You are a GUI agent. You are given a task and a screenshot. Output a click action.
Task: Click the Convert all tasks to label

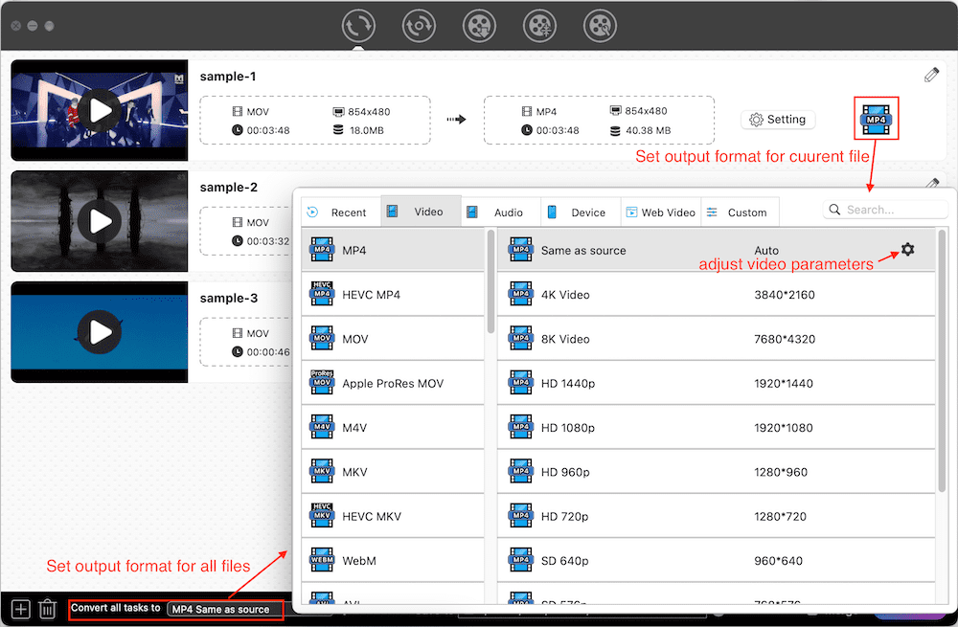coord(116,608)
